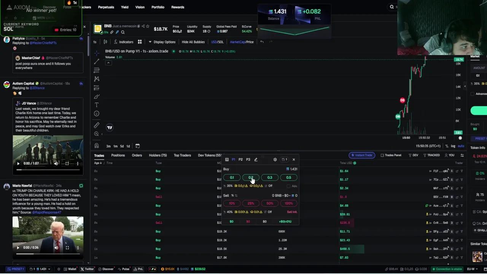Viewport: 487px width, 274px height.
Task: Filter the F1F trader row
Action: (x=462, y=171)
